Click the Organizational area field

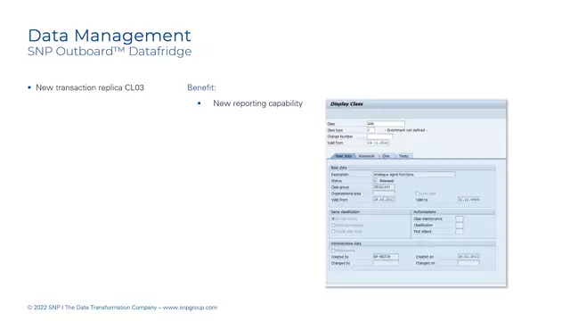384,193
